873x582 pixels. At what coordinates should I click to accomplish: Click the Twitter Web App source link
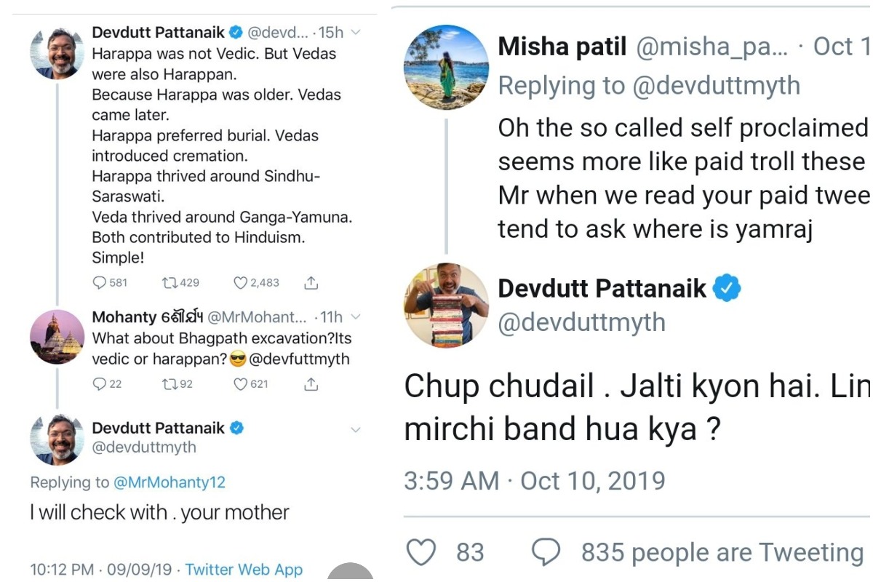[244, 569]
